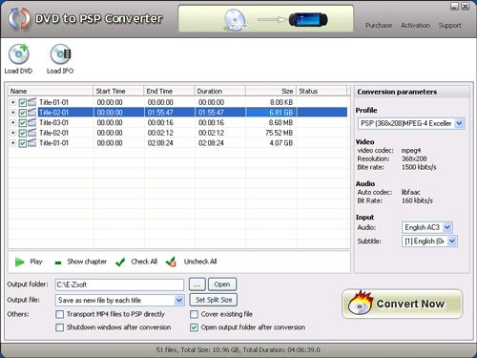
Task: Click the Output folder input field
Action: (119, 284)
